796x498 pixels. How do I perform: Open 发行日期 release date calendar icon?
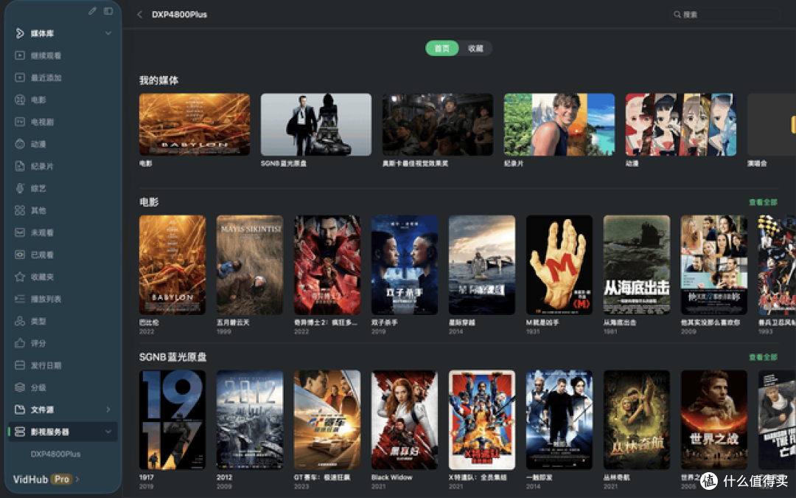pos(20,365)
